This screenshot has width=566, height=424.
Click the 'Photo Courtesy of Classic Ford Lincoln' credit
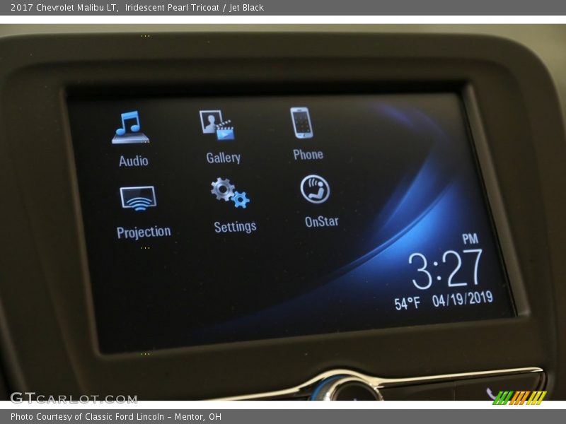point(87,417)
